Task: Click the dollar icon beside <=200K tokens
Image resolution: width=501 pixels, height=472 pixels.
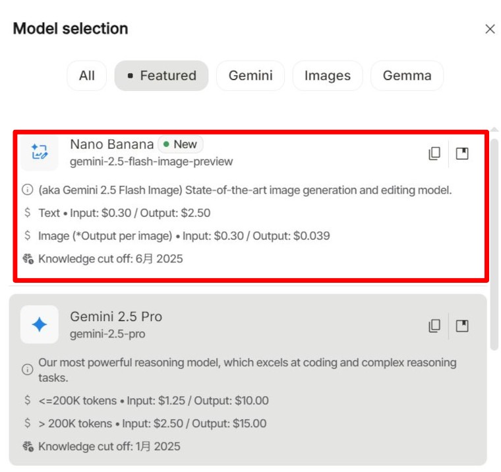Action: [x=28, y=399]
